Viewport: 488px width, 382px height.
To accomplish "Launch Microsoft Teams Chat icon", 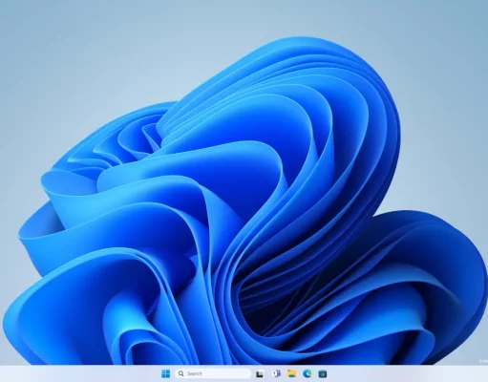I will (276, 373).
